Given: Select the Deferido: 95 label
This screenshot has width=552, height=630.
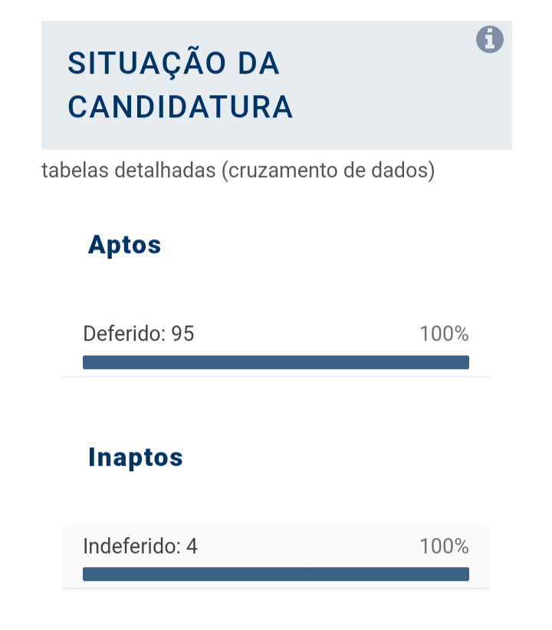Looking at the screenshot, I should pos(139,334).
